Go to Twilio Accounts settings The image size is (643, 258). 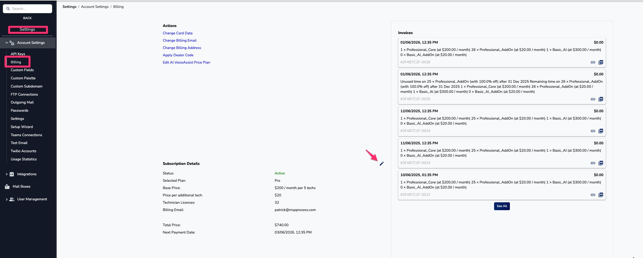coord(23,151)
